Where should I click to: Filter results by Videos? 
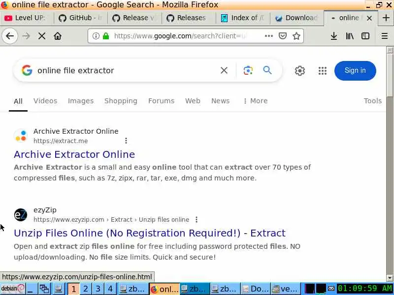pos(45,101)
